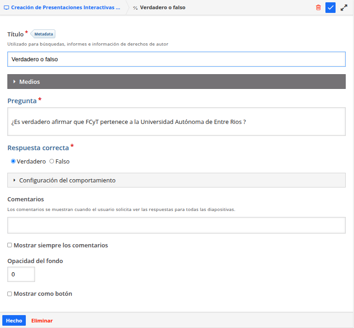This screenshot has height=328, width=354.
Task: Click the Opacidad del fondo number field
Action: (x=21, y=274)
